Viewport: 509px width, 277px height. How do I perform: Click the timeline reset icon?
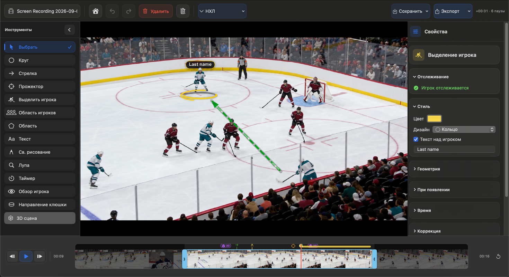tap(498, 256)
